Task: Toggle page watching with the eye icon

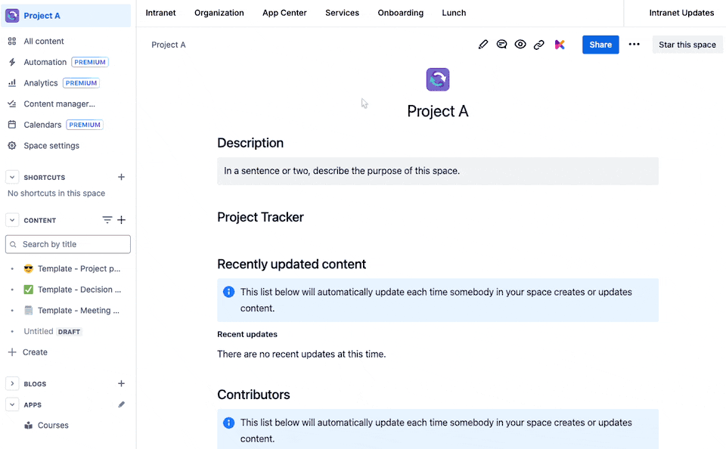Action: [520, 45]
